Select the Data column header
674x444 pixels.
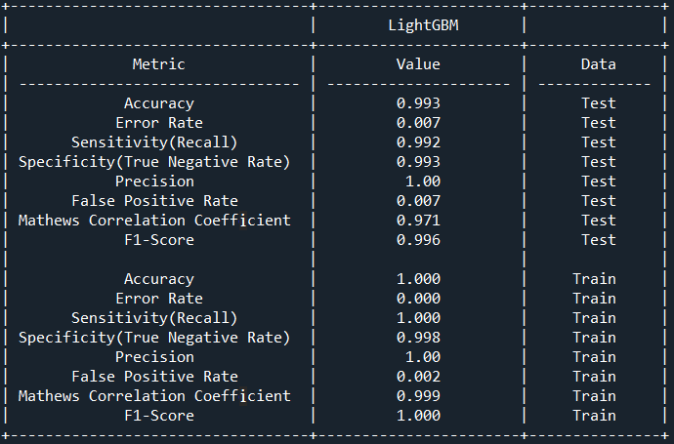pos(598,64)
